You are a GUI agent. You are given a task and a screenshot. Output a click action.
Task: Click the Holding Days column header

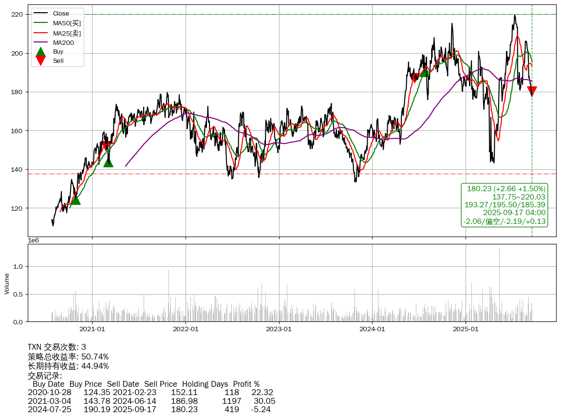click(x=205, y=384)
